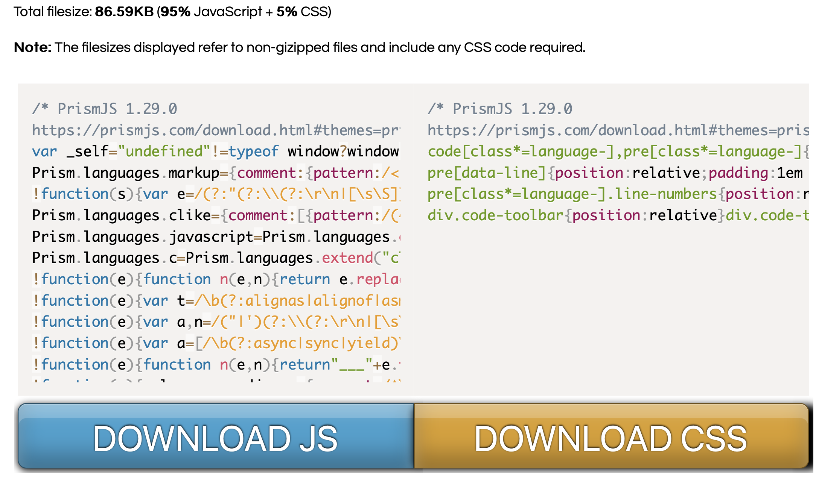
Task: Click the 'return"___"+e' function line
Action: pos(216,365)
